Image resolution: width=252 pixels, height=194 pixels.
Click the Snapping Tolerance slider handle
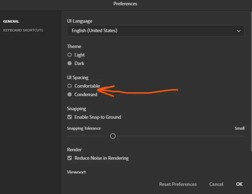click(113, 136)
